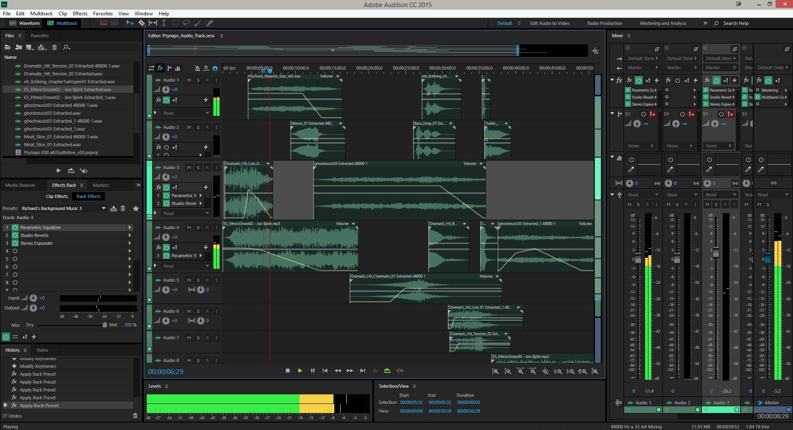Open Audio 3 automation mode Read dropdown
The width and height of the screenshot is (793, 430).
tap(186, 213)
